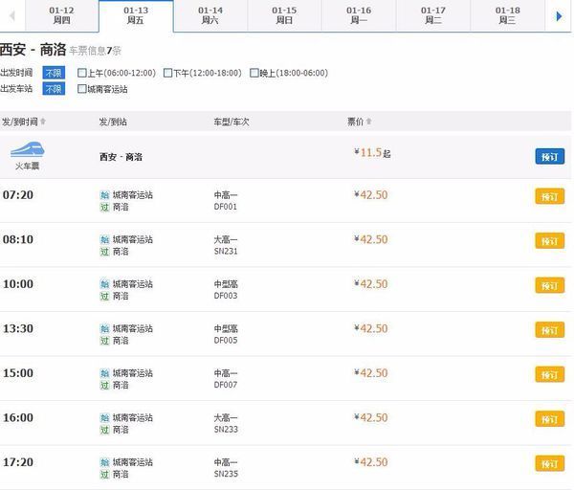
Task: Click the 不限 departure station option
Action: pyautogui.click(x=54, y=89)
